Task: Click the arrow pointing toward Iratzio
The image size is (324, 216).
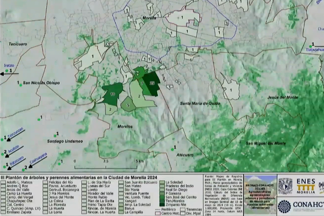Action: 9,74
